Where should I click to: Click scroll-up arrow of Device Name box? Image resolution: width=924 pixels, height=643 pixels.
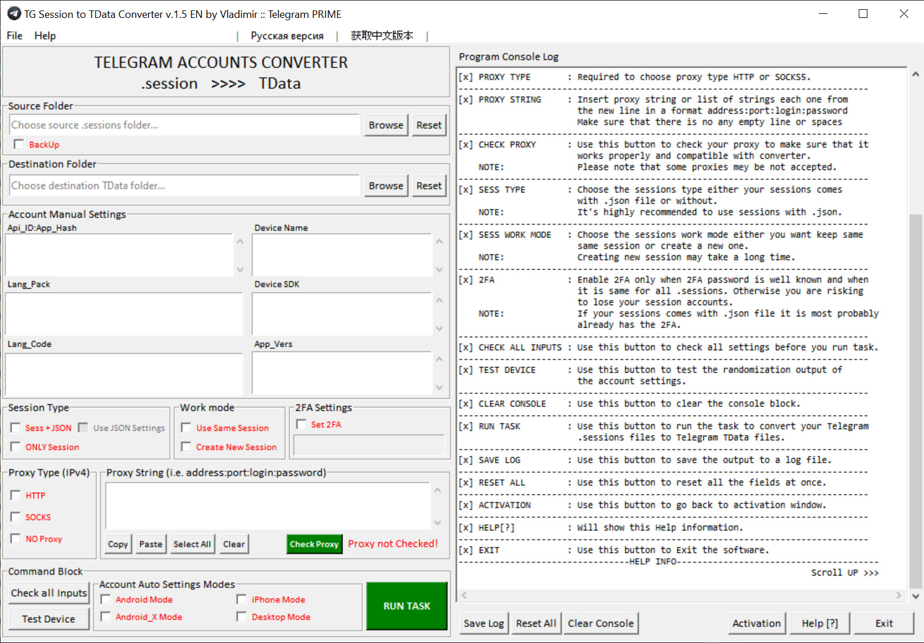tap(439, 241)
